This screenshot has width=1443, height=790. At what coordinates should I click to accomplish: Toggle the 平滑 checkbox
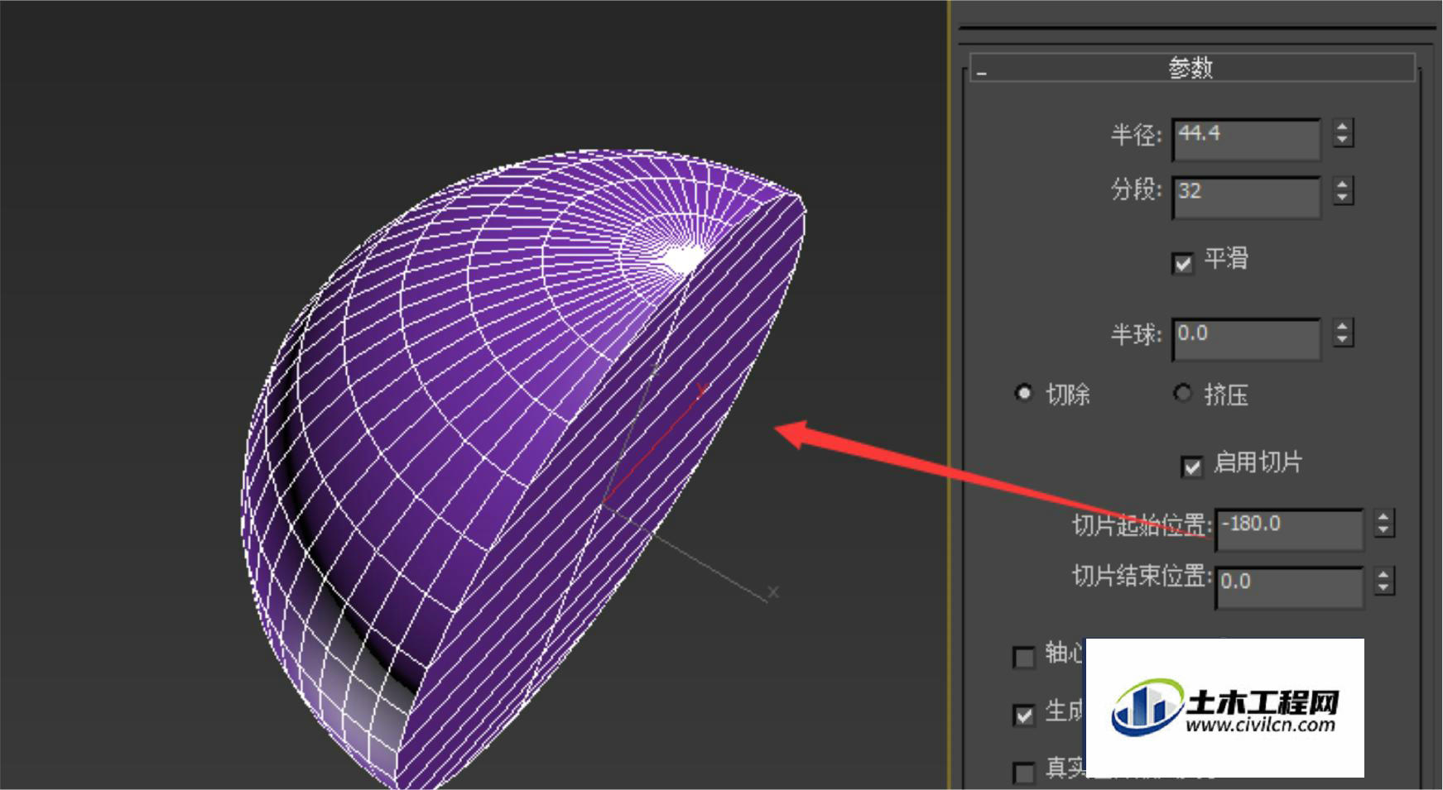[x=1183, y=264]
